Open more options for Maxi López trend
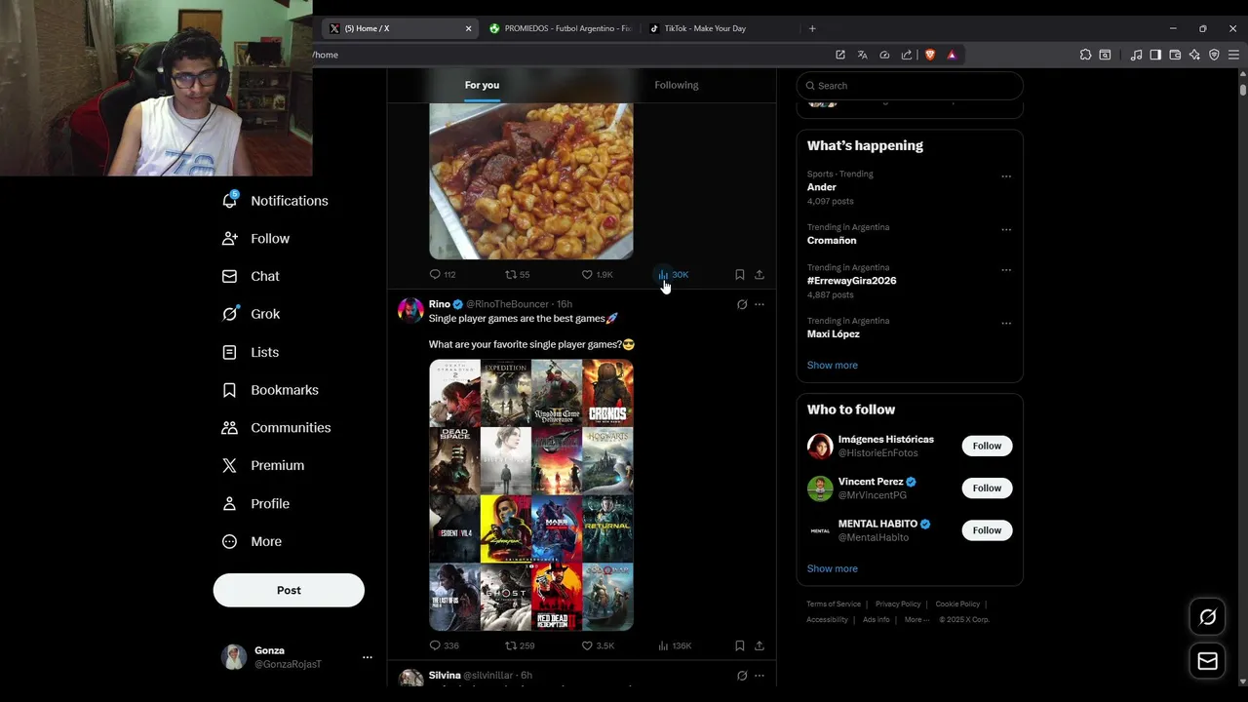This screenshot has height=702, width=1248. coord(1006,323)
